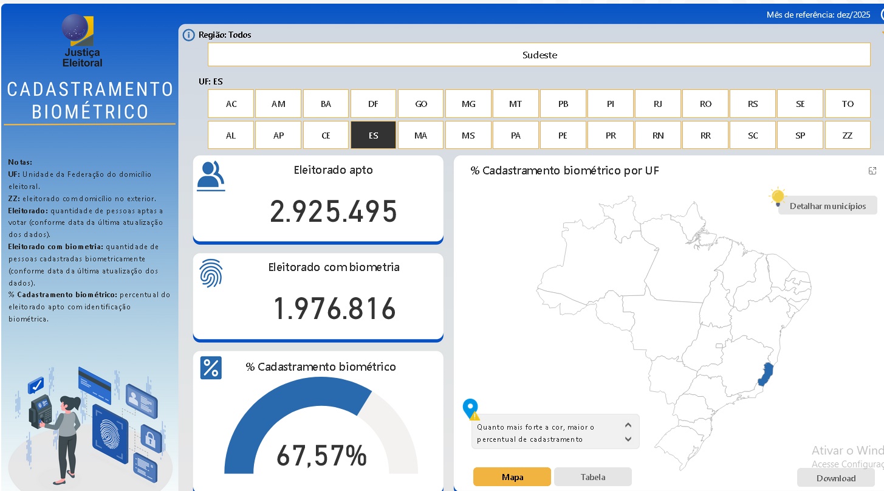The height and width of the screenshot is (491, 884).
Task: Click the voters icon on Eleitorado apto
Action: [x=211, y=176]
